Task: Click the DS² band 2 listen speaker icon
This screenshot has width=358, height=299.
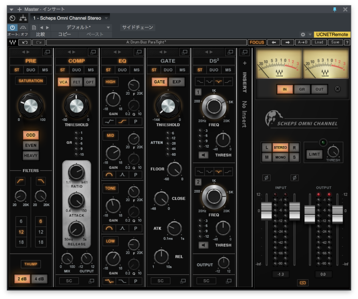Action: 204,245
